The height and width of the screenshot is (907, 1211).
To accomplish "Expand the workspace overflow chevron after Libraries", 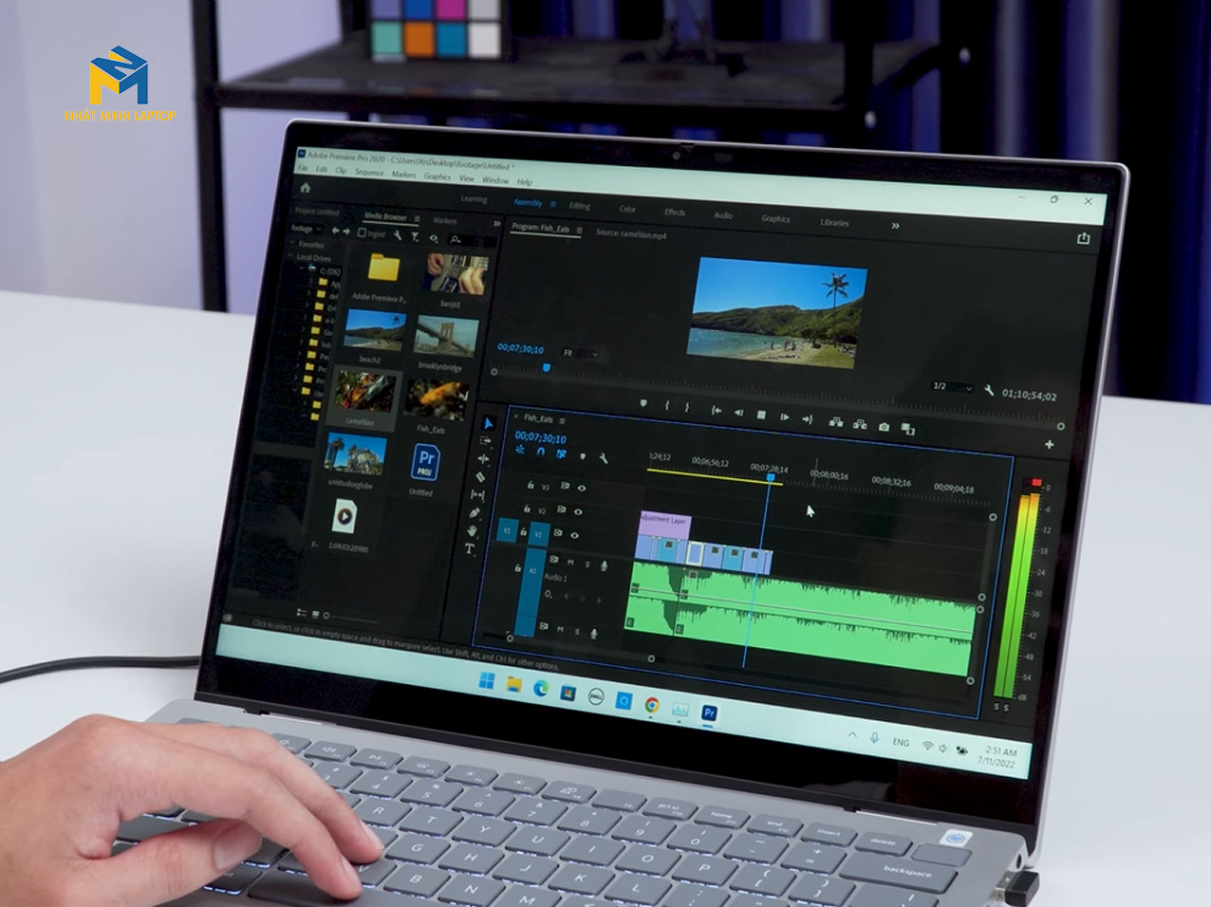I will pyautogui.click(x=895, y=226).
